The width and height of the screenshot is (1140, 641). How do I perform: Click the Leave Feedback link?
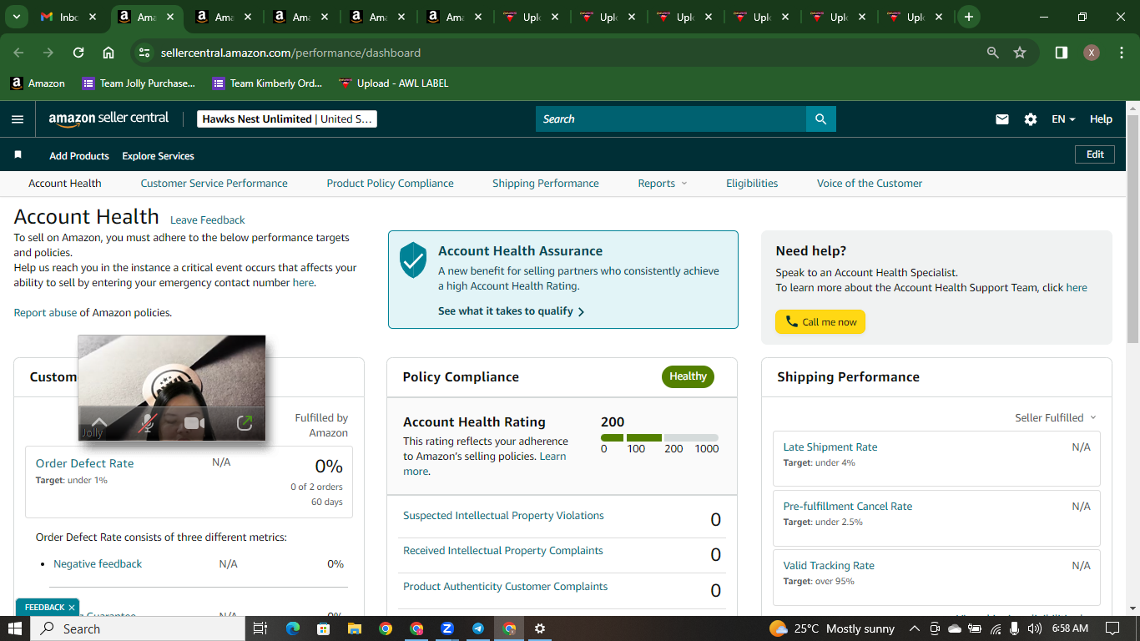[x=208, y=220]
